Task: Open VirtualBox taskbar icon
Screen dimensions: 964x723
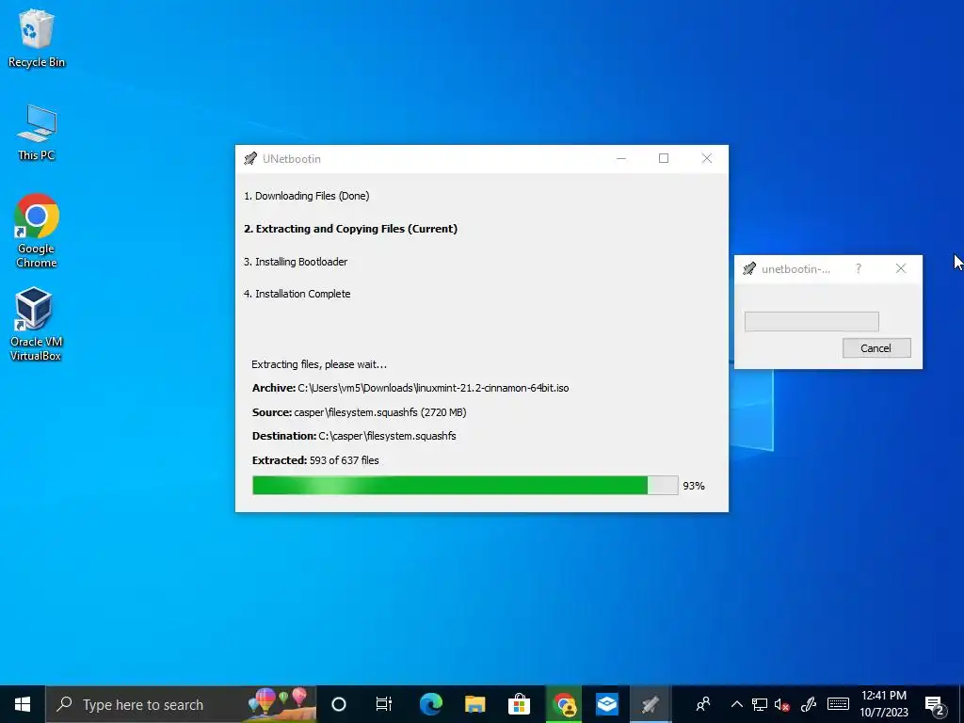Action: click(x=607, y=704)
